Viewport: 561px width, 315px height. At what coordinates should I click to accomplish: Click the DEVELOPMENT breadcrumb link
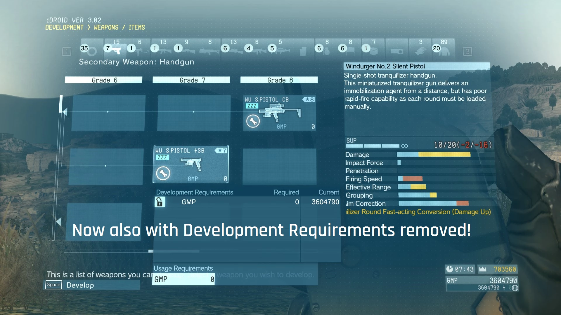[64, 27]
